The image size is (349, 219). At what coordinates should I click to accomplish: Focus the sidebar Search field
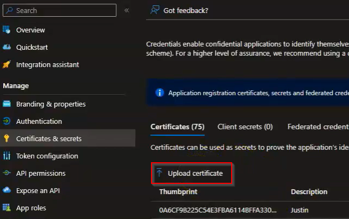click(62, 10)
